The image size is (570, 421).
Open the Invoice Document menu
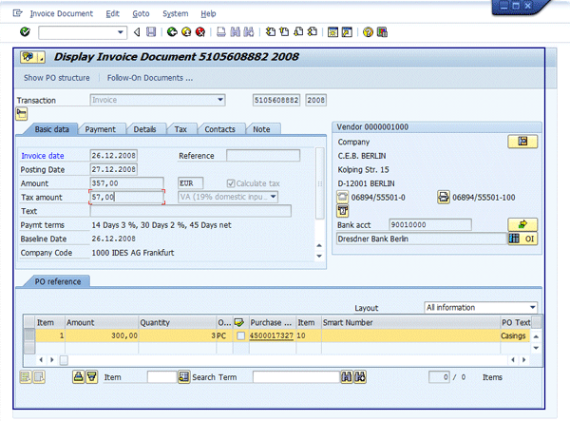pos(62,14)
